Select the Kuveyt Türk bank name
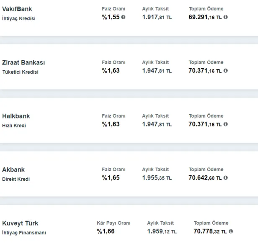 [x=20, y=223]
